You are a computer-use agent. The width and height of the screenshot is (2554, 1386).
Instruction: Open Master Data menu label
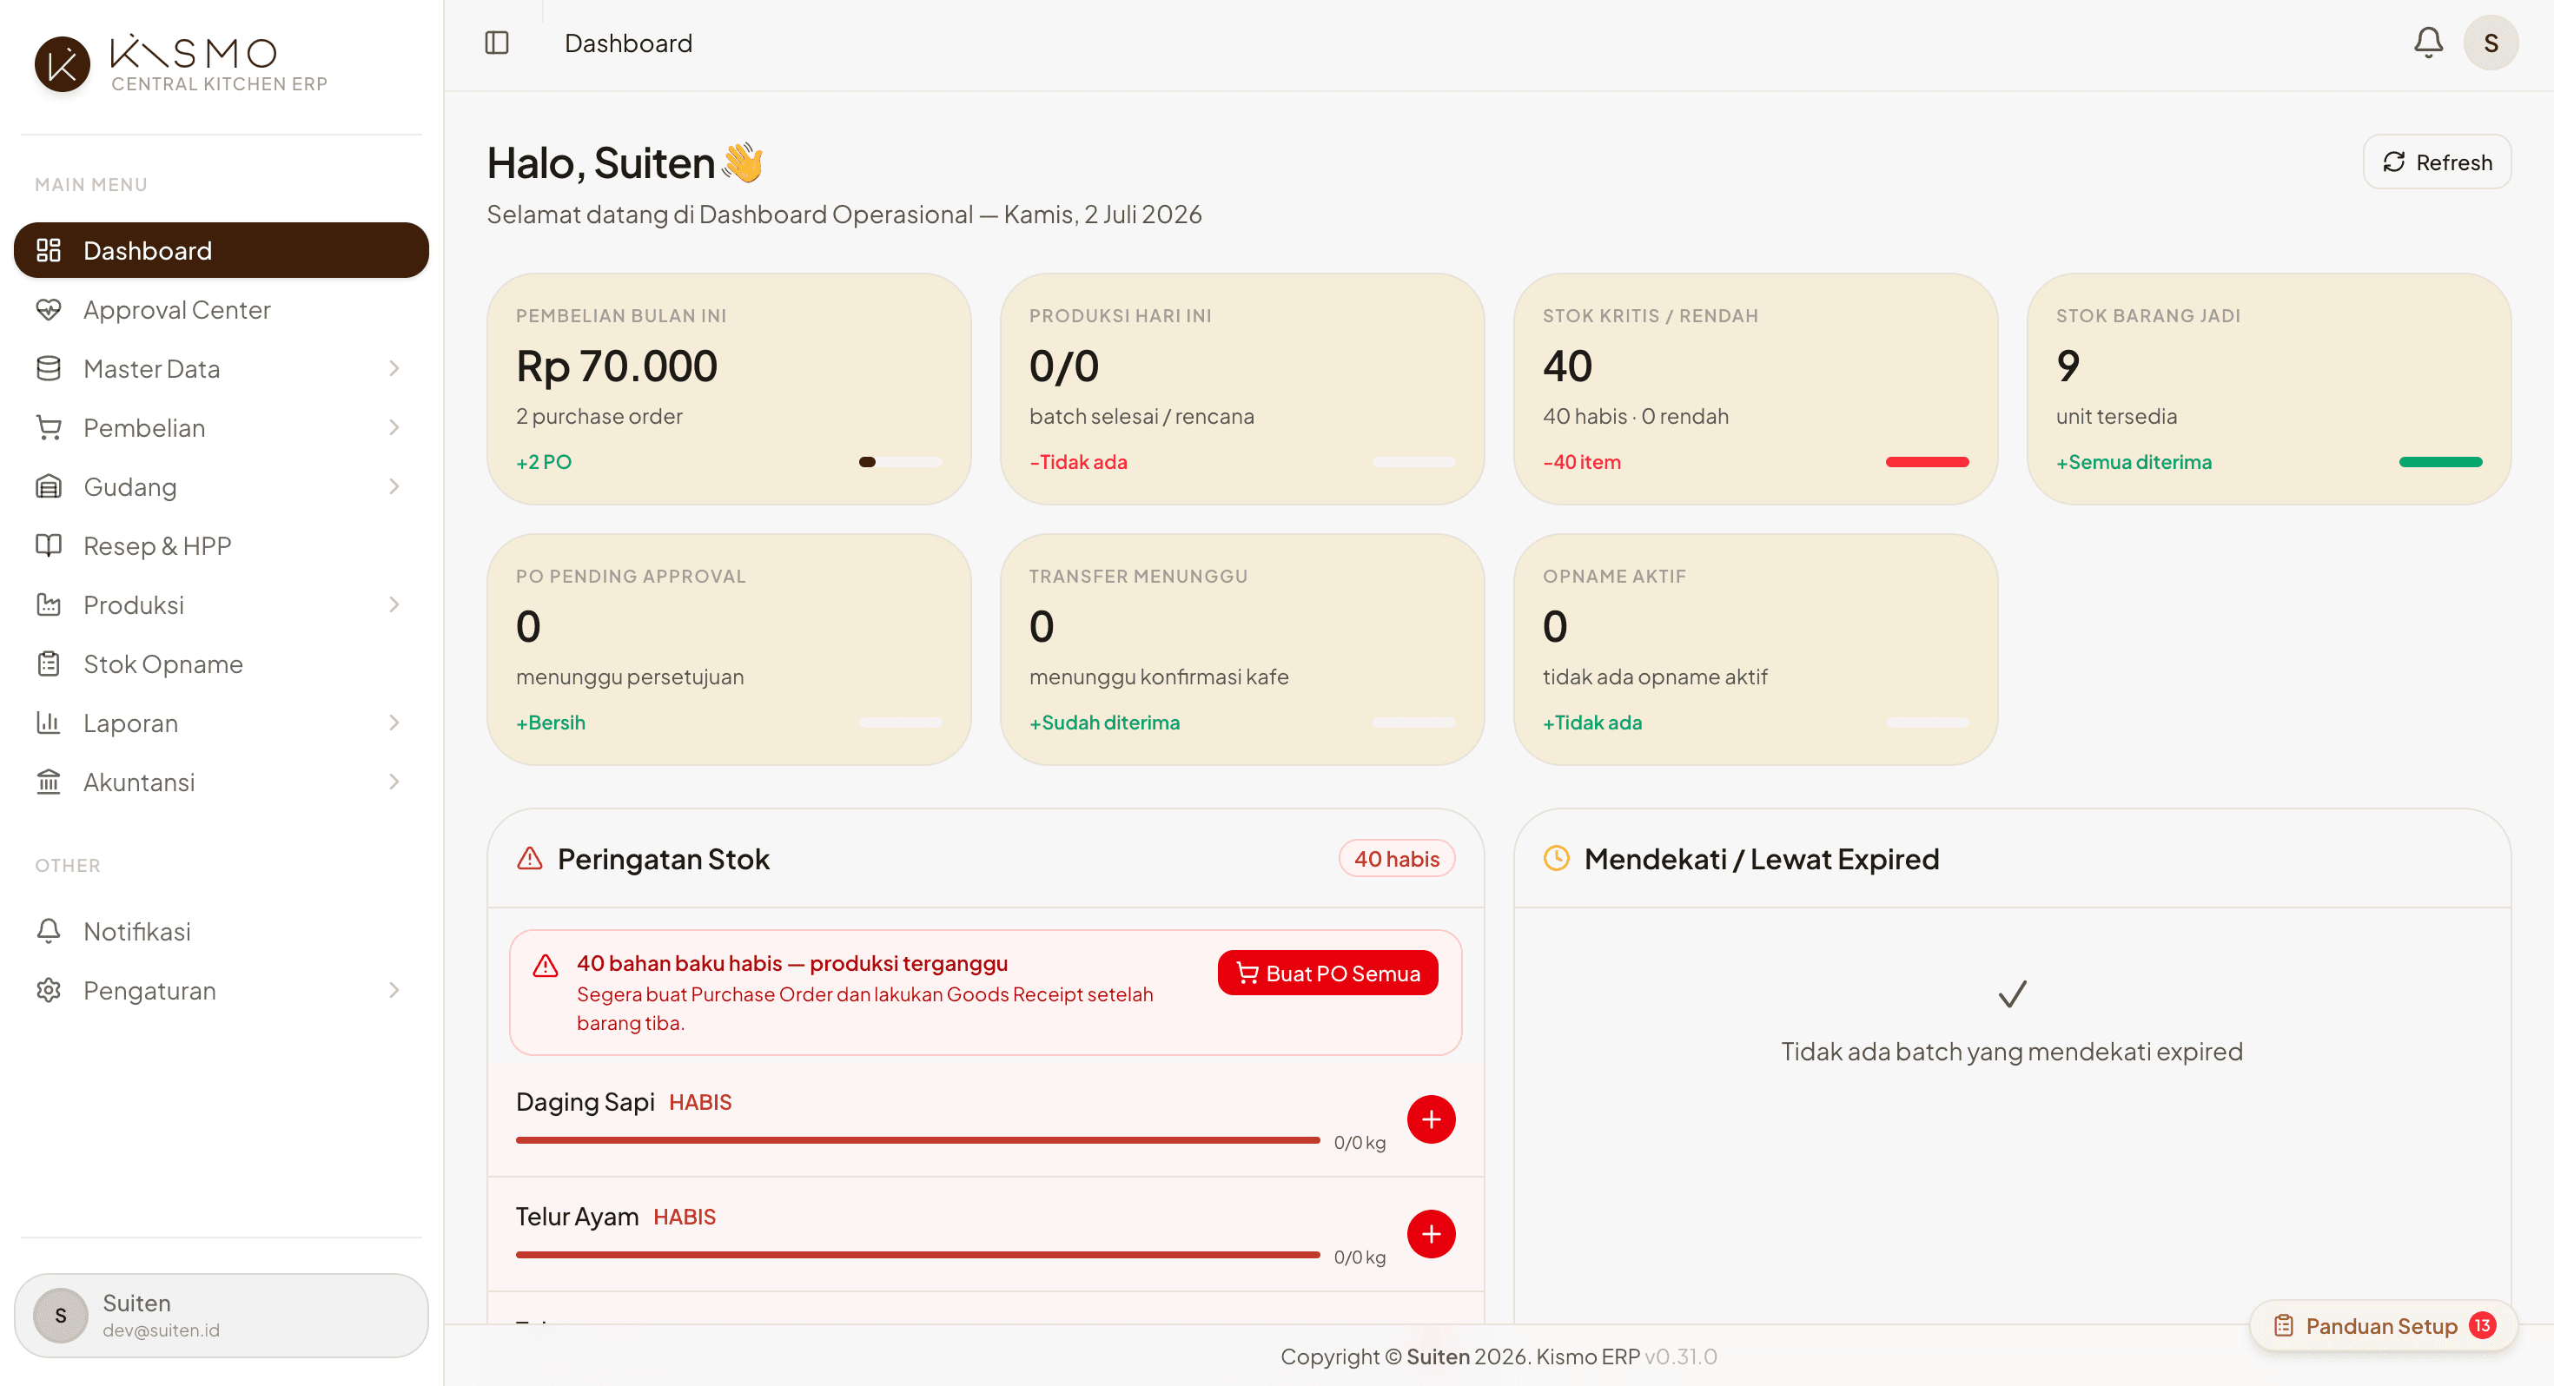click(x=152, y=369)
